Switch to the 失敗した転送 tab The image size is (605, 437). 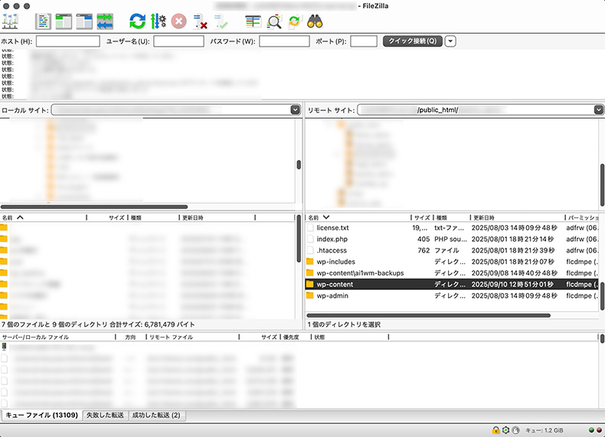(105, 416)
